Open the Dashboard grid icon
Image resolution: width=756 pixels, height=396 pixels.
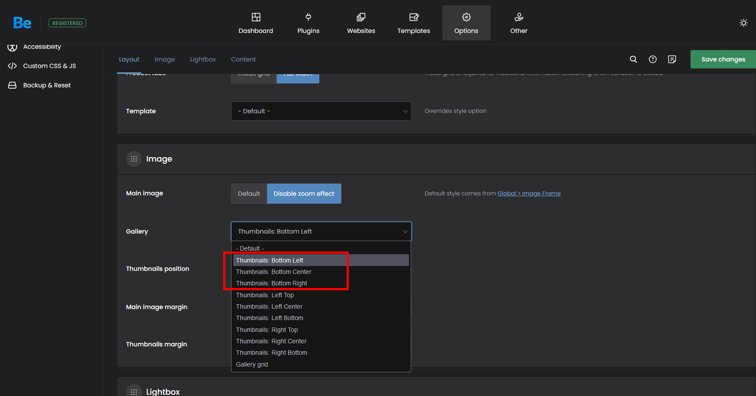(256, 17)
